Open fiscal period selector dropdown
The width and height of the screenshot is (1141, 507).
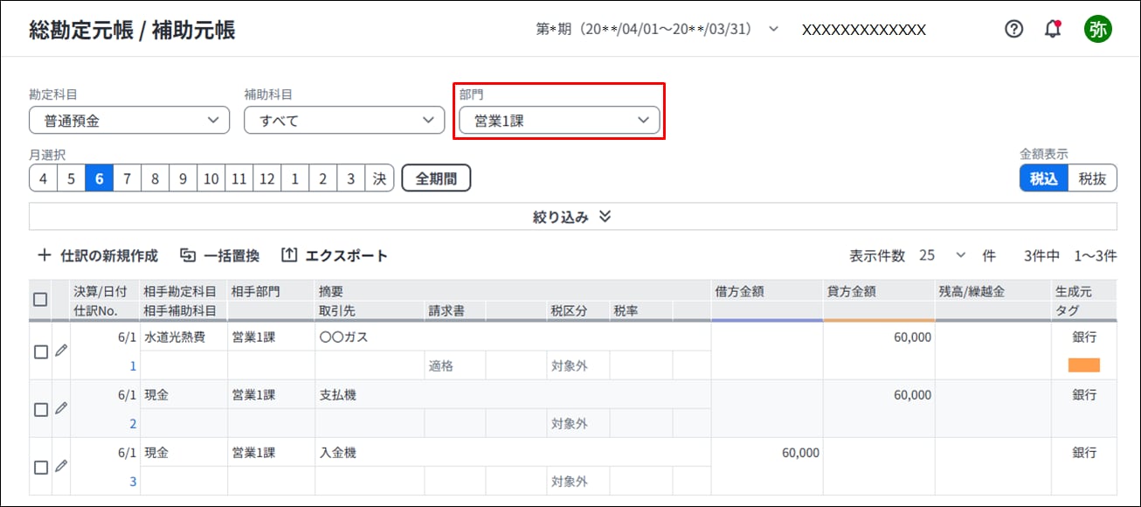(x=657, y=29)
